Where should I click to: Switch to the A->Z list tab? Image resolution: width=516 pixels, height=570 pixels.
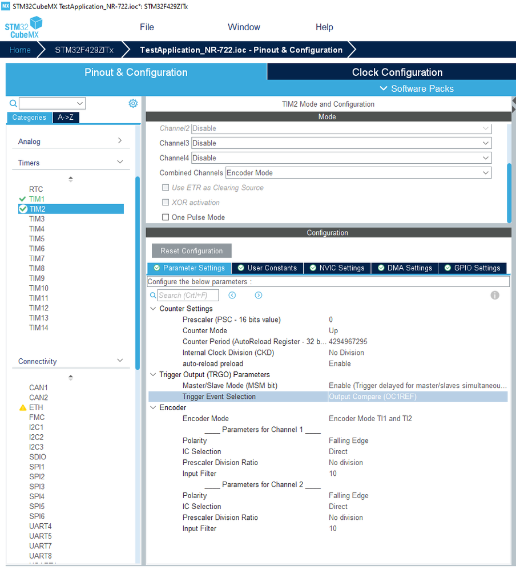(66, 118)
